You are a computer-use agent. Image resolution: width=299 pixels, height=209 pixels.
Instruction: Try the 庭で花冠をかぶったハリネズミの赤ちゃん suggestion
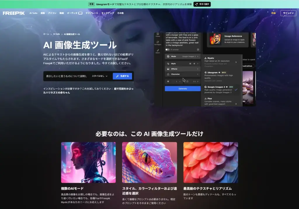pos(88,91)
